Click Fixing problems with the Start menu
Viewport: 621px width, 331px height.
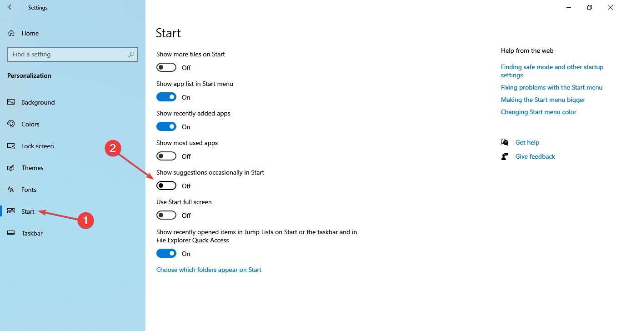551,87
